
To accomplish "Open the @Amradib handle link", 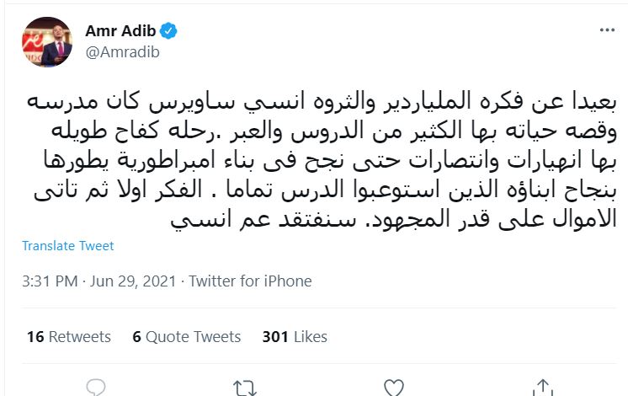I will click(x=122, y=51).
